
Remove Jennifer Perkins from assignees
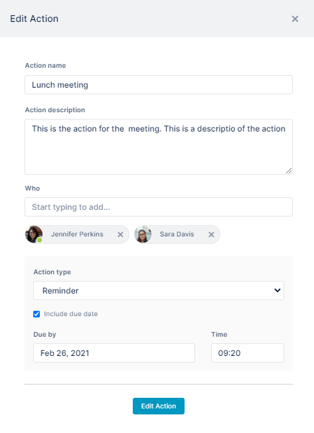pos(120,234)
